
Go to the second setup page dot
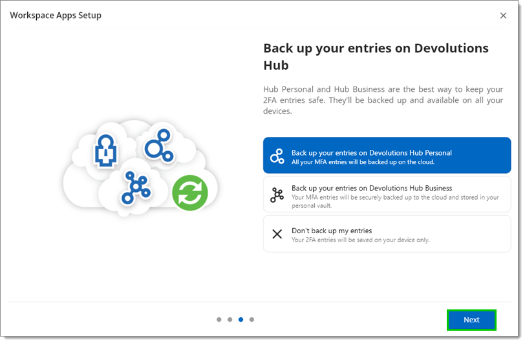(230, 320)
